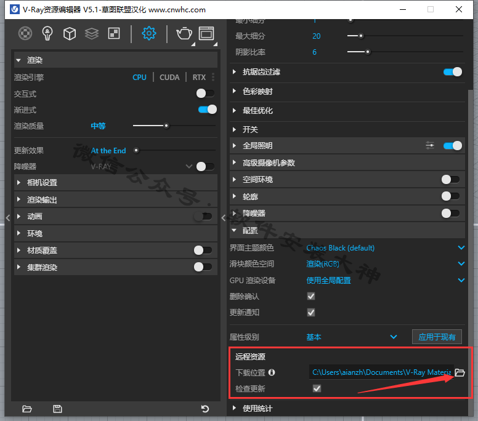Browse download location folder icon
This screenshot has height=421, width=478.
click(460, 372)
